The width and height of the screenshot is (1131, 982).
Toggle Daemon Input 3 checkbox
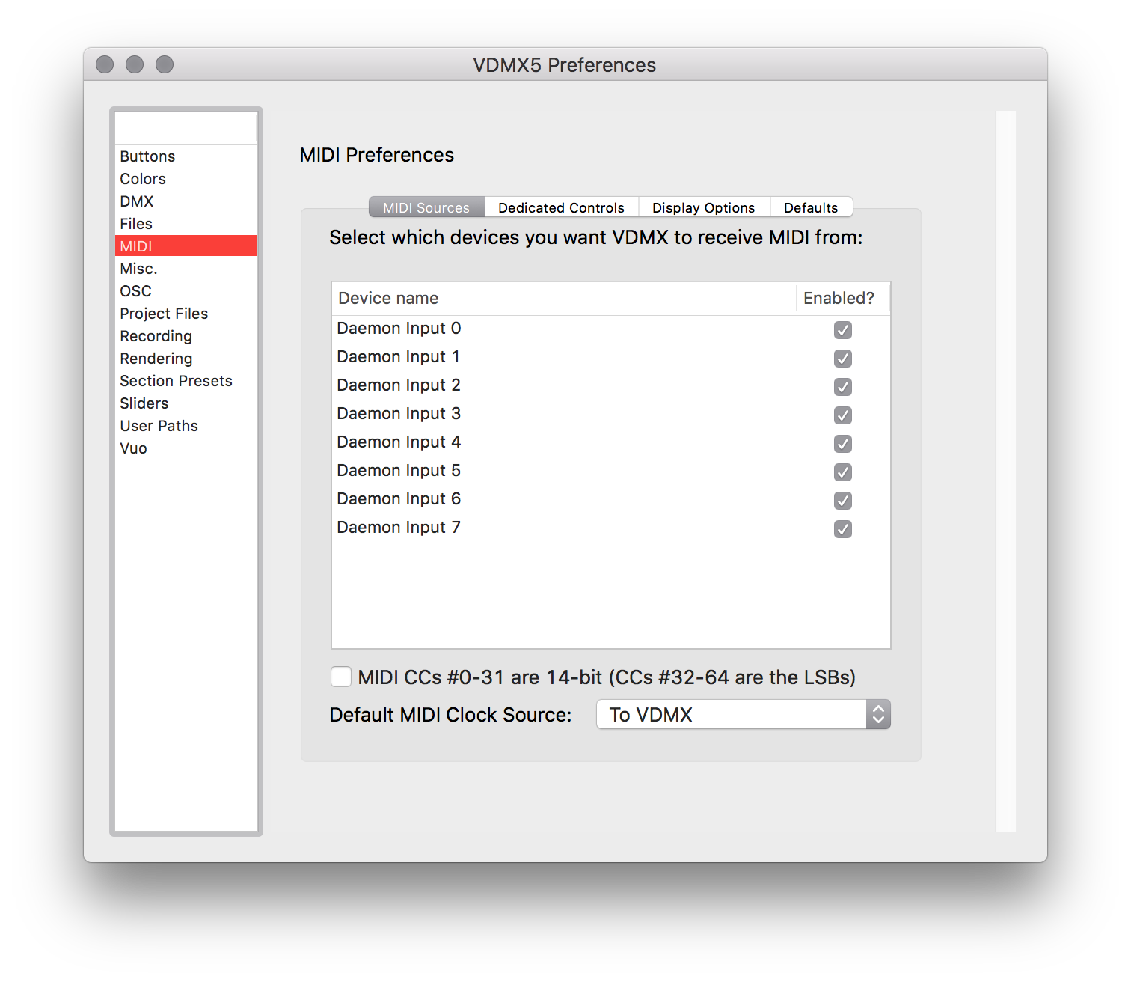[842, 415]
